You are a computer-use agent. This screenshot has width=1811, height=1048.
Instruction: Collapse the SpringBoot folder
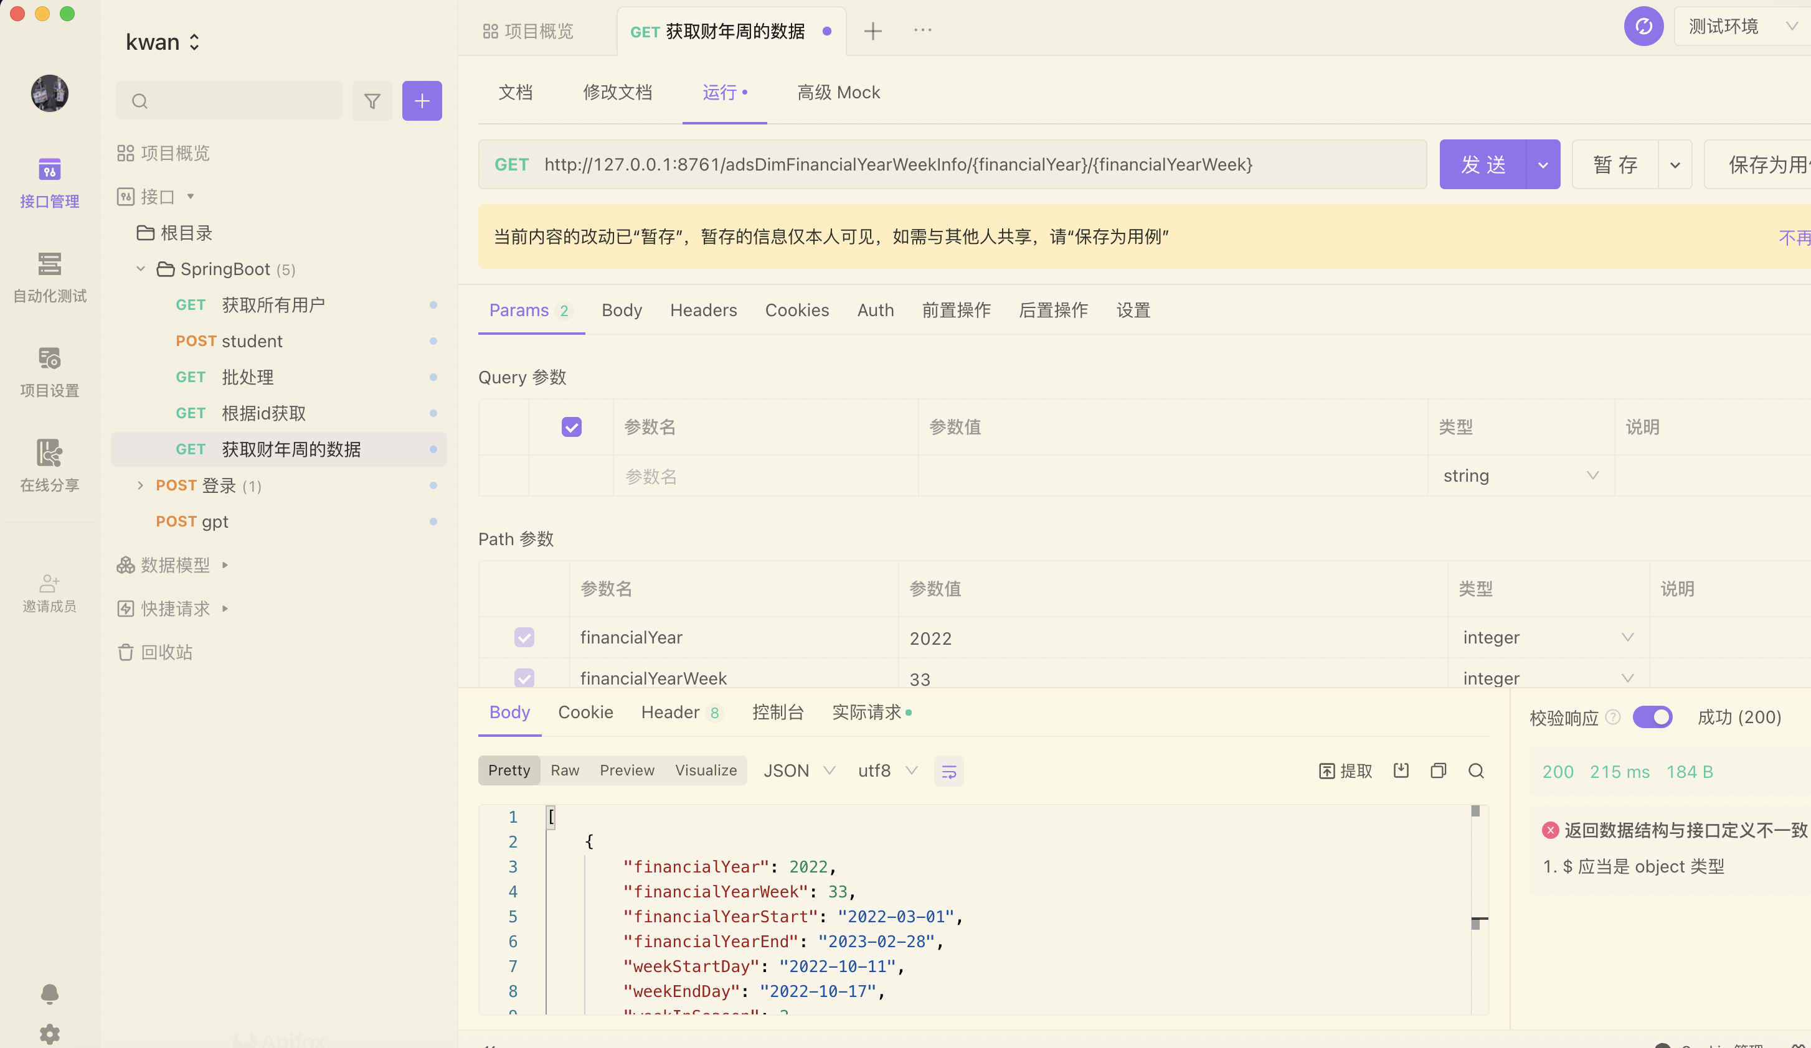pyautogui.click(x=141, y=269)
